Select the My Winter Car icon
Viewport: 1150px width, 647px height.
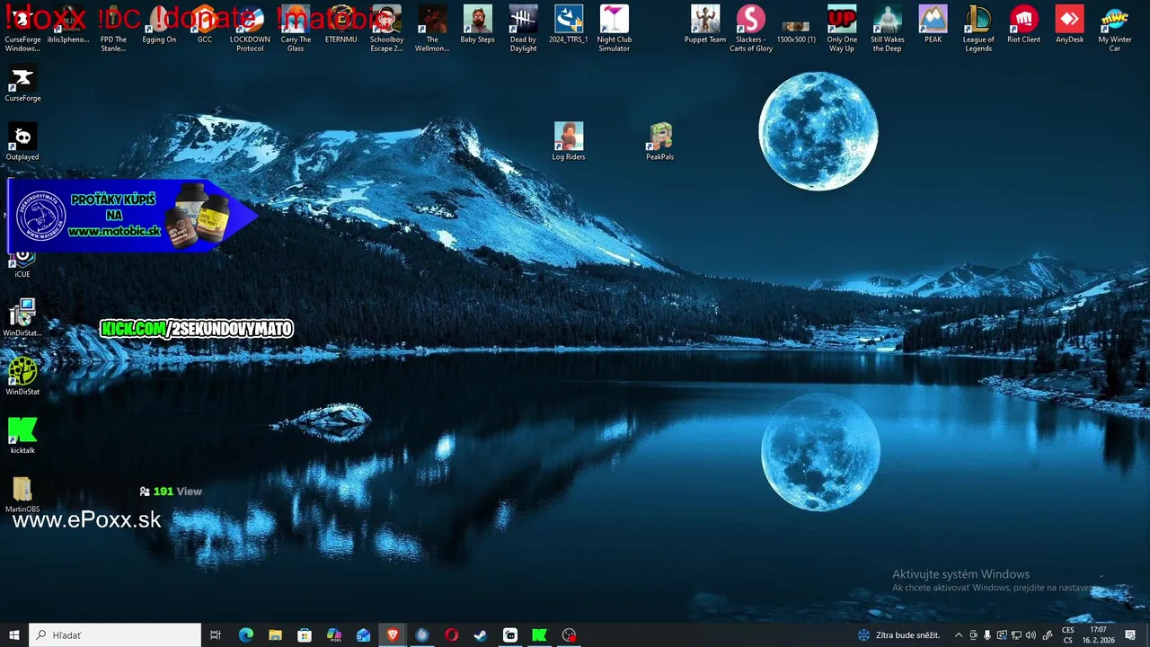point(1115,29)
